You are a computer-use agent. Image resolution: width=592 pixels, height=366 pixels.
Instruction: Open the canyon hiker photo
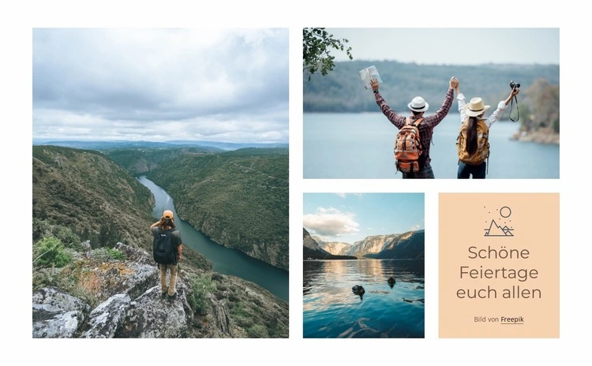[160, 183]
